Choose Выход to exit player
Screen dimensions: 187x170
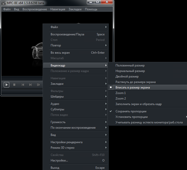(x=75, y=168)
